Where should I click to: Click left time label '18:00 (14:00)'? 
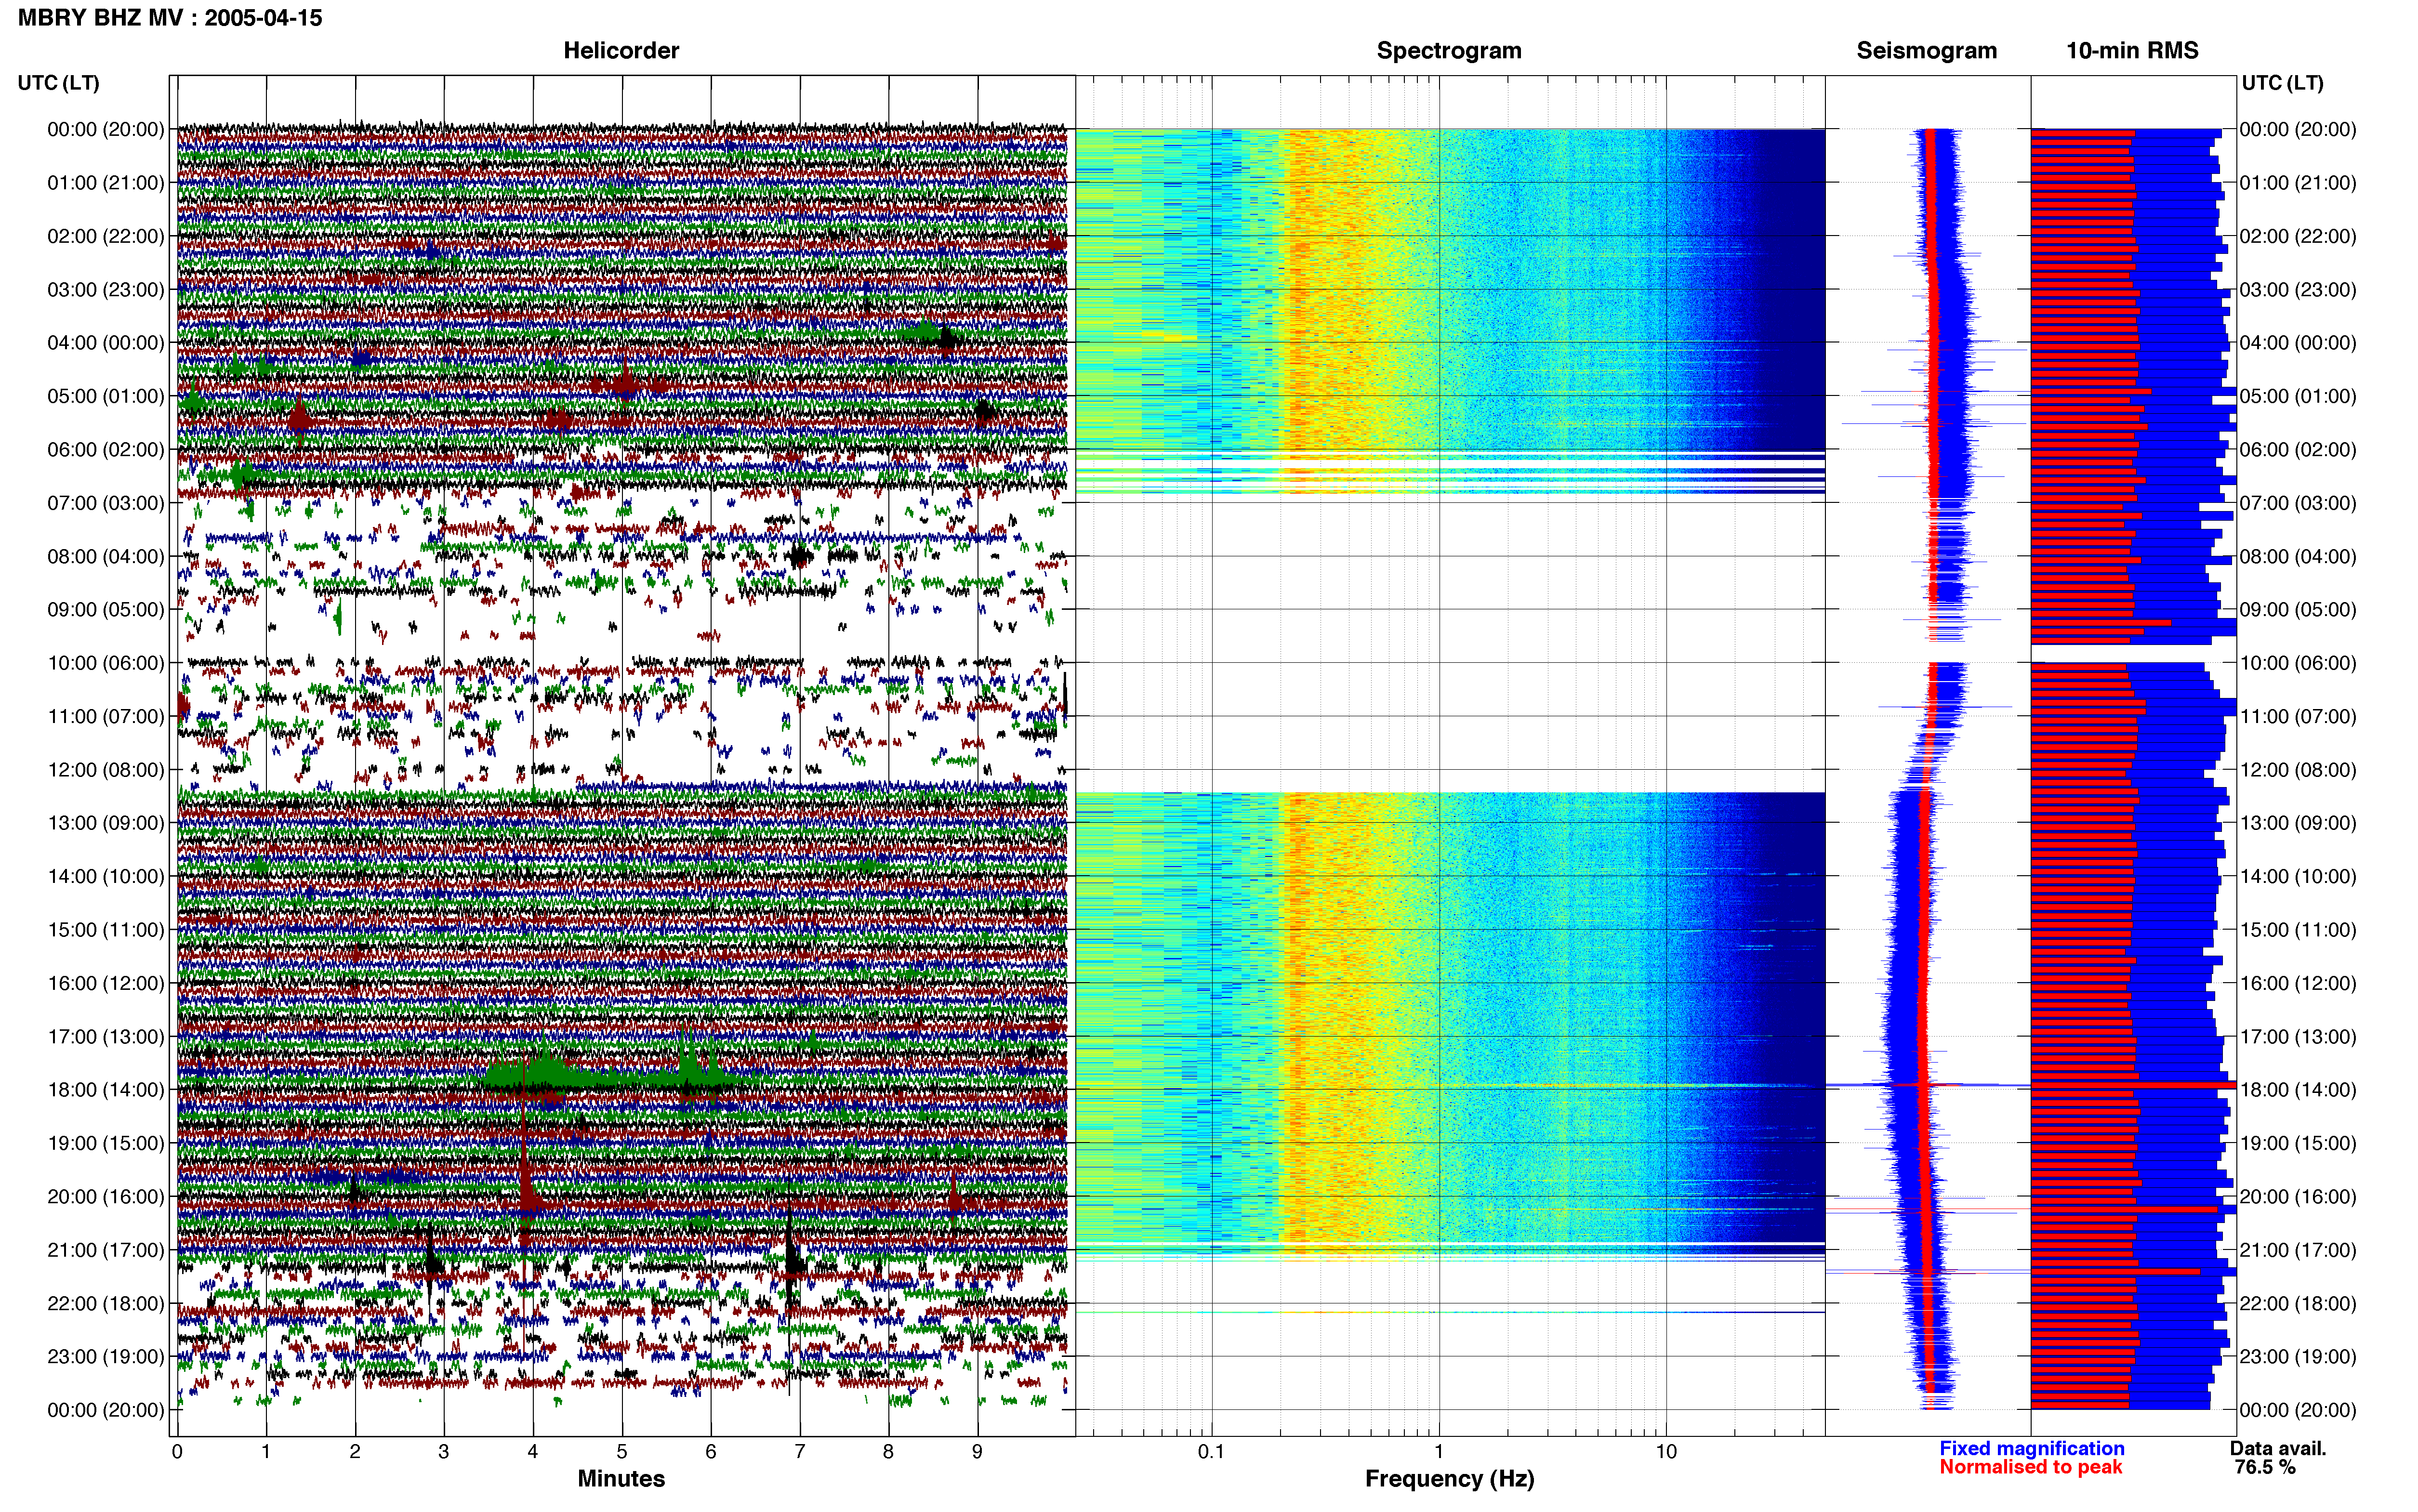click(x=106, y=1090)
